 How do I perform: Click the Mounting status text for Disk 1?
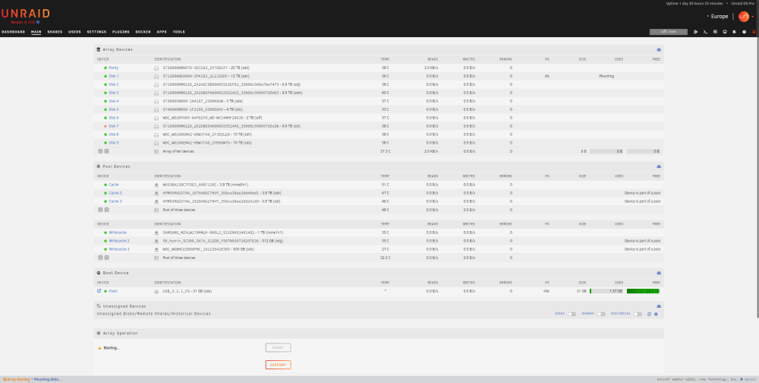click(606, 76)
